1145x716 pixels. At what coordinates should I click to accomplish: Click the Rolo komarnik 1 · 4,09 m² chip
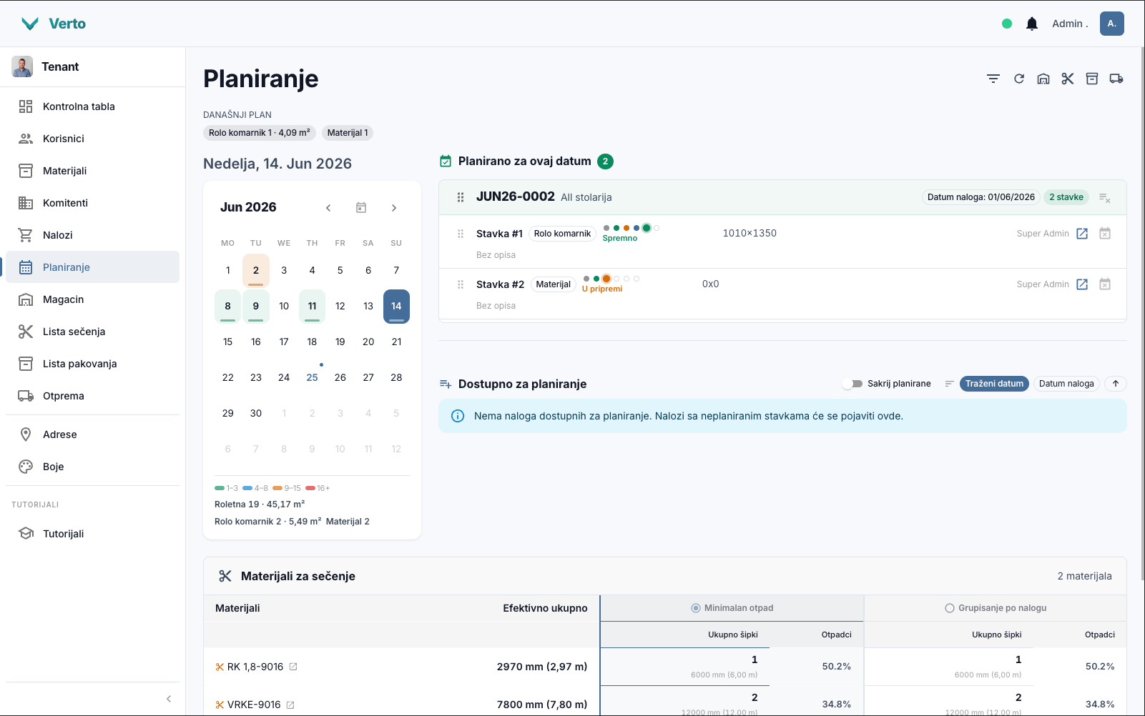coord(260,133)
